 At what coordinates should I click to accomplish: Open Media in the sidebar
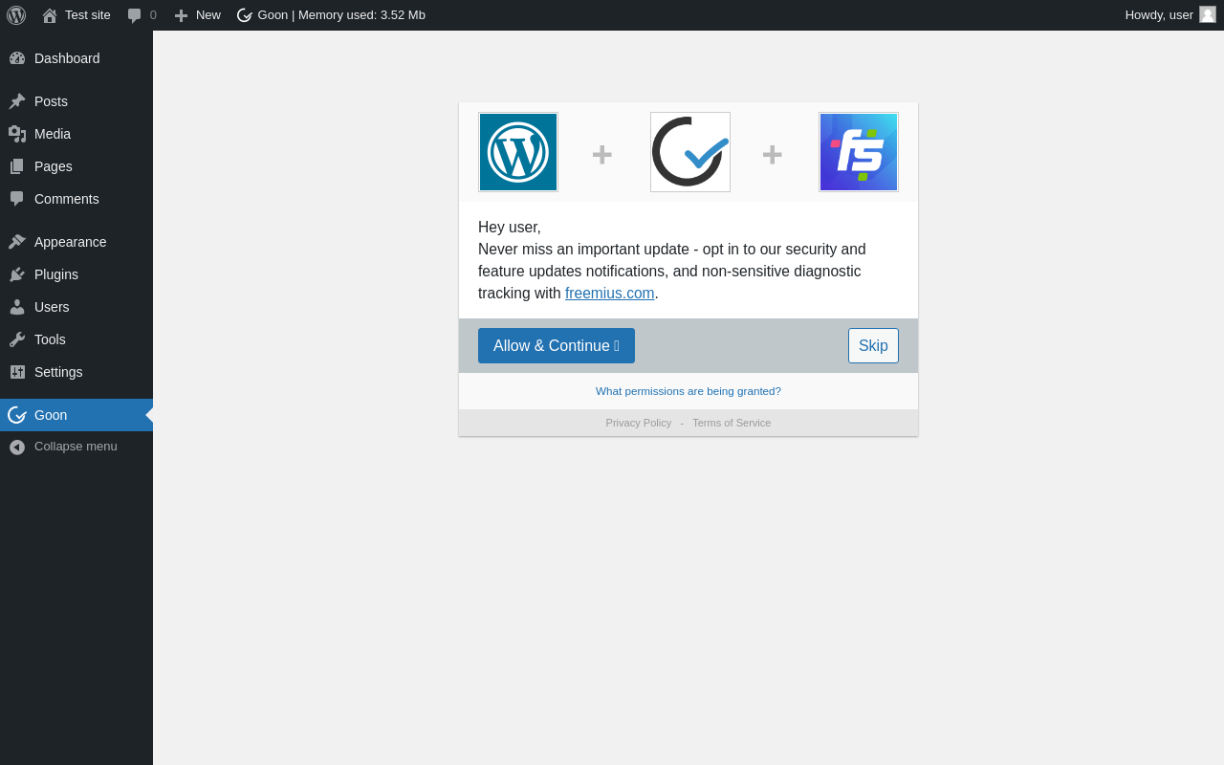(x=76, y=134)
